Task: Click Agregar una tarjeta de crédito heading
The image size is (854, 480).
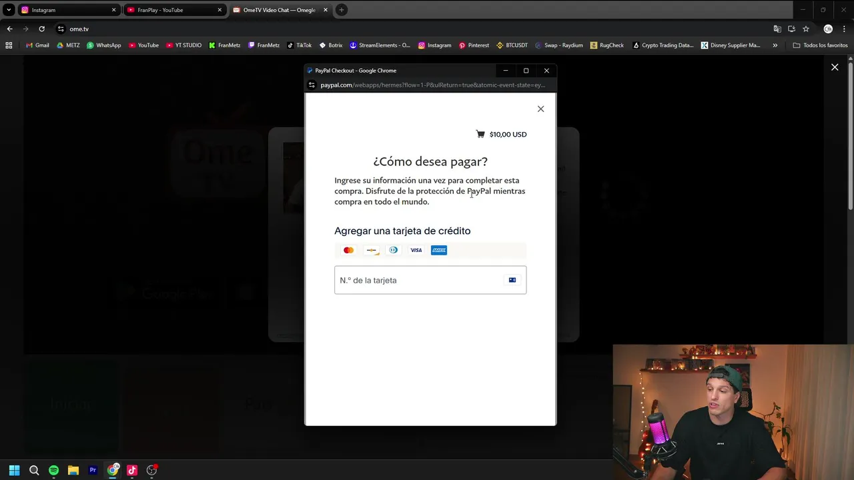Action: pyautogui.click(x=402, y=231)
